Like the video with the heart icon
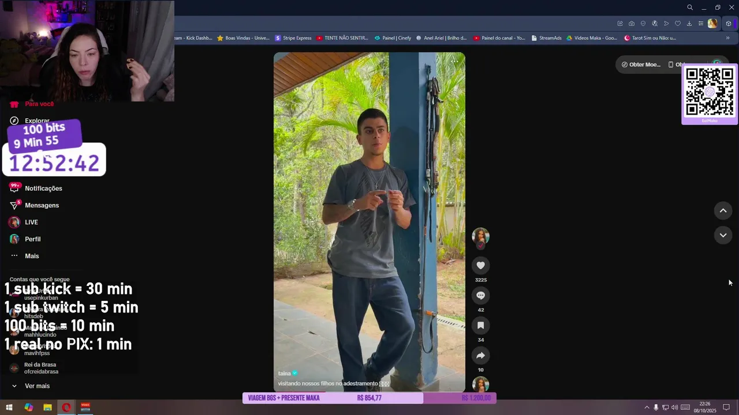739x415 pixels. tap(480, 265)
